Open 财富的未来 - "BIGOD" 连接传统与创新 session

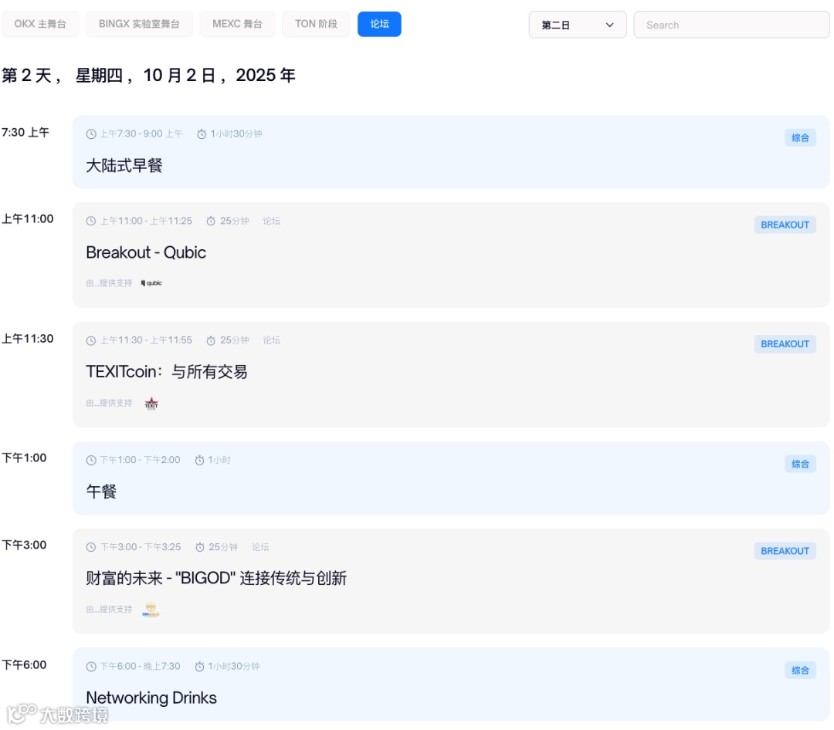pyautogui.click(x=216, y=579)
